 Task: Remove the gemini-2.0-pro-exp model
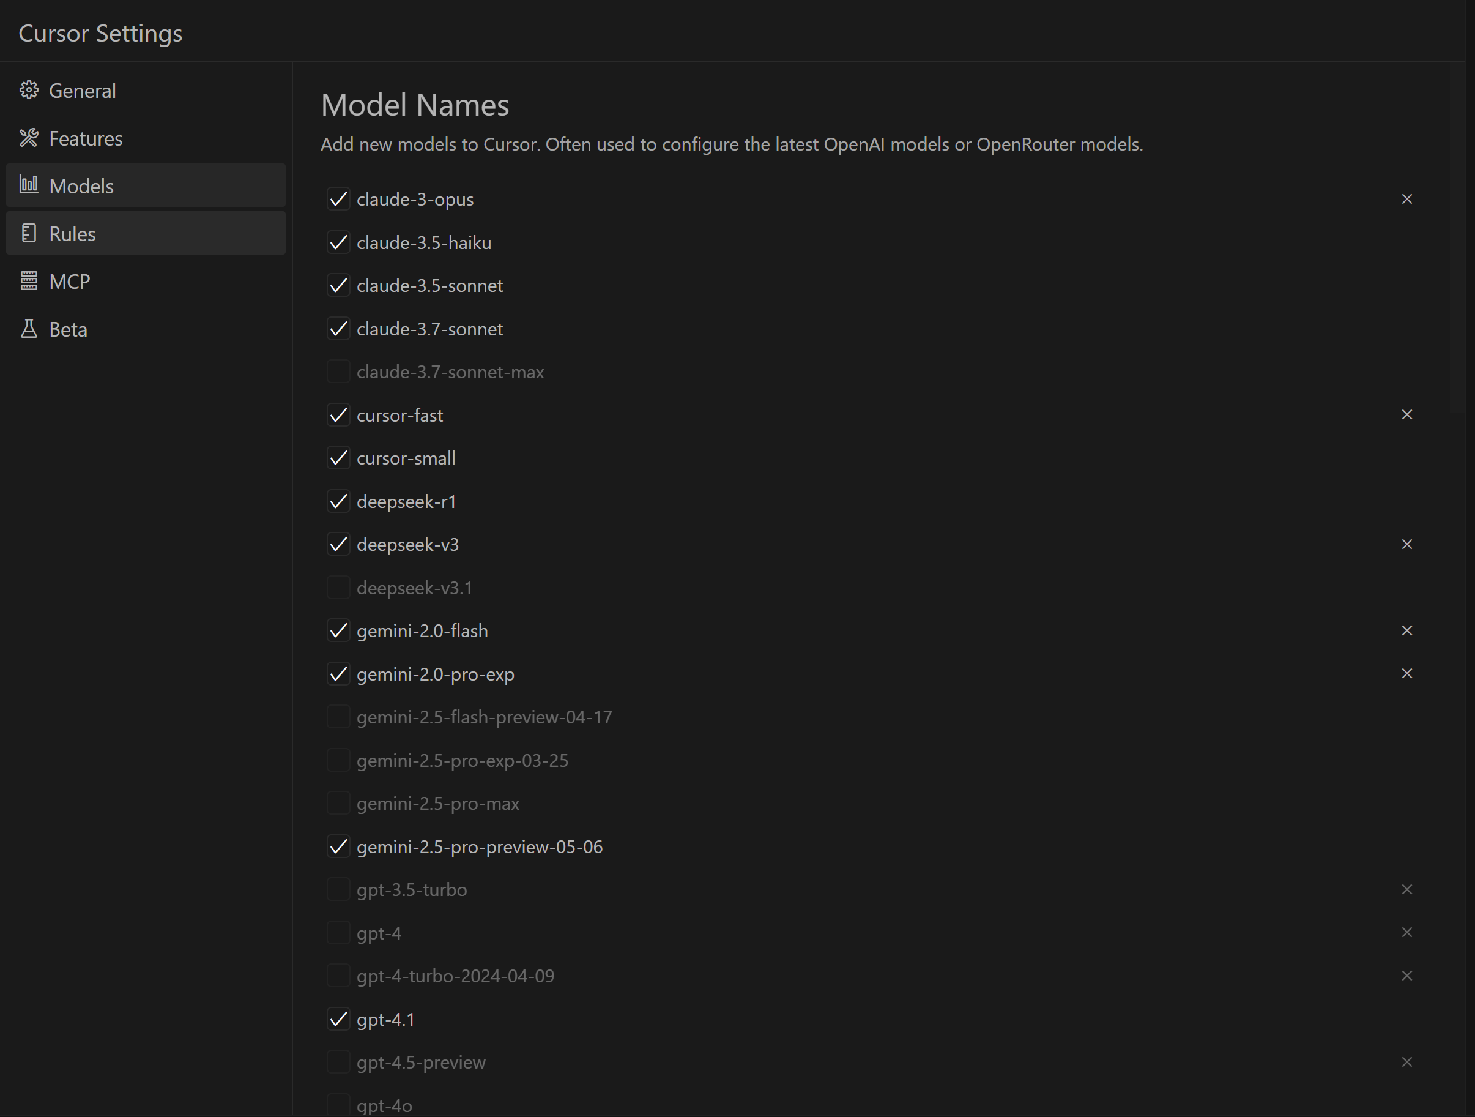click(1407, 673)
